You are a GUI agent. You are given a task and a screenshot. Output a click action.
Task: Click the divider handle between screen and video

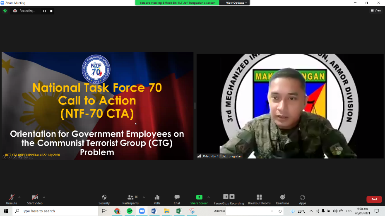click(195, 106)
